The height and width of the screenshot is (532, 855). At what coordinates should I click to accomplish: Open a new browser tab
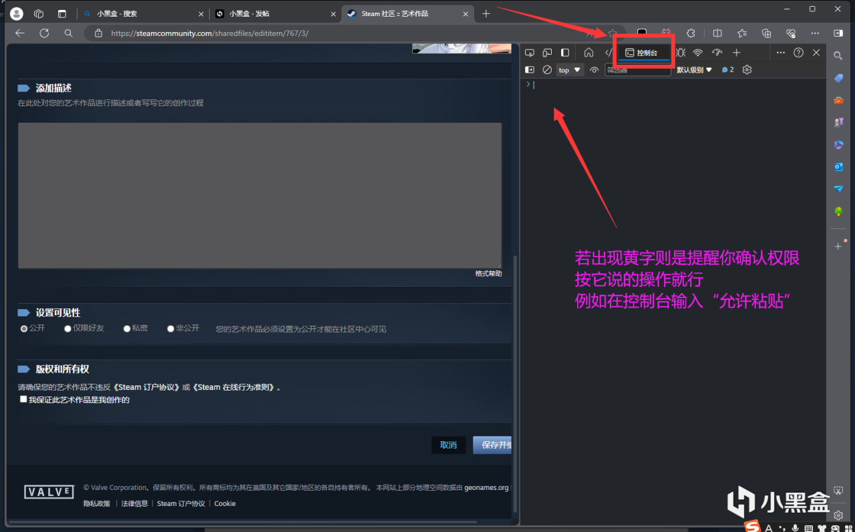486,13
